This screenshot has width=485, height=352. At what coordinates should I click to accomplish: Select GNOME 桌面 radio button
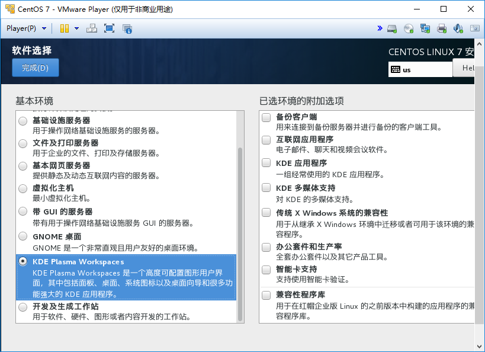(23, 236)
